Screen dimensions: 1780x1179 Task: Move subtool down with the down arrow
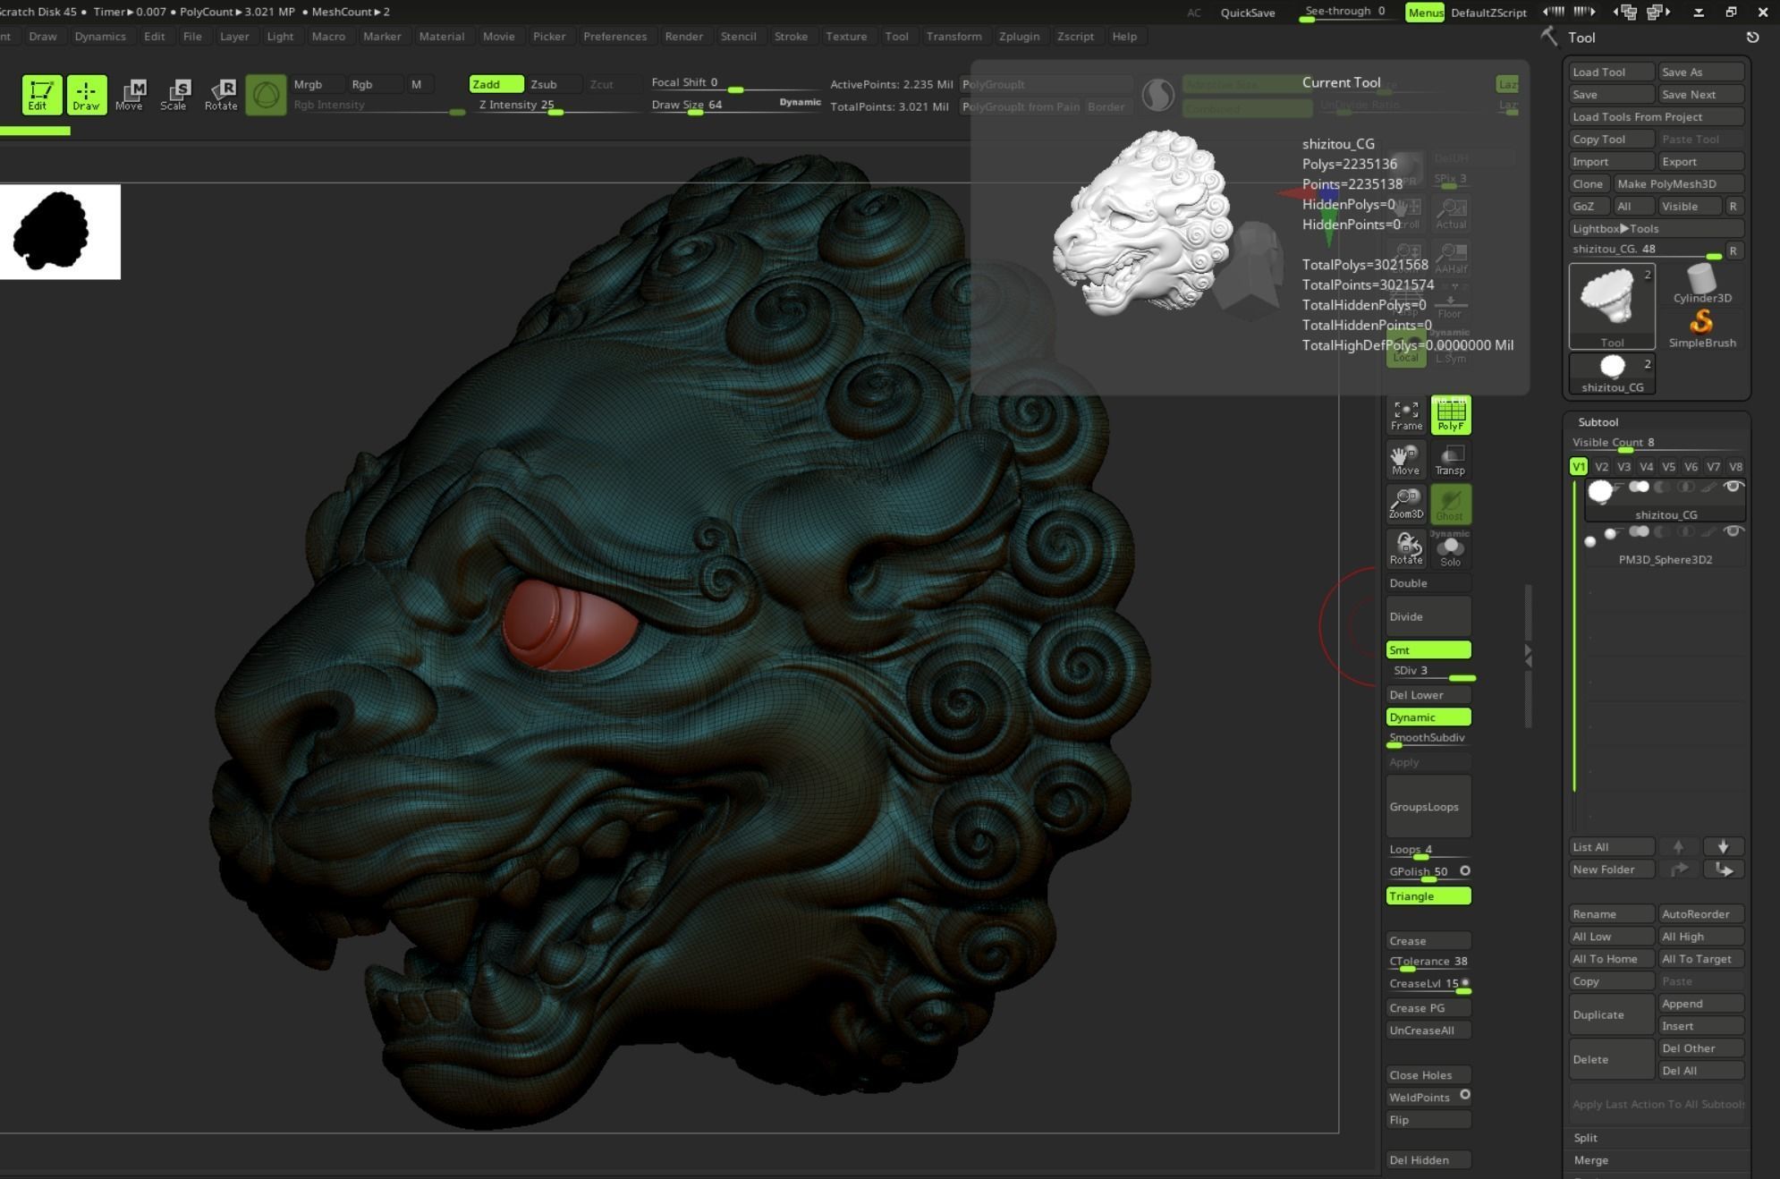[1723, 846]
